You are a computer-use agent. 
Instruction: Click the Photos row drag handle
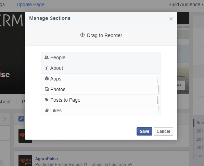click(x=158, y=90)
